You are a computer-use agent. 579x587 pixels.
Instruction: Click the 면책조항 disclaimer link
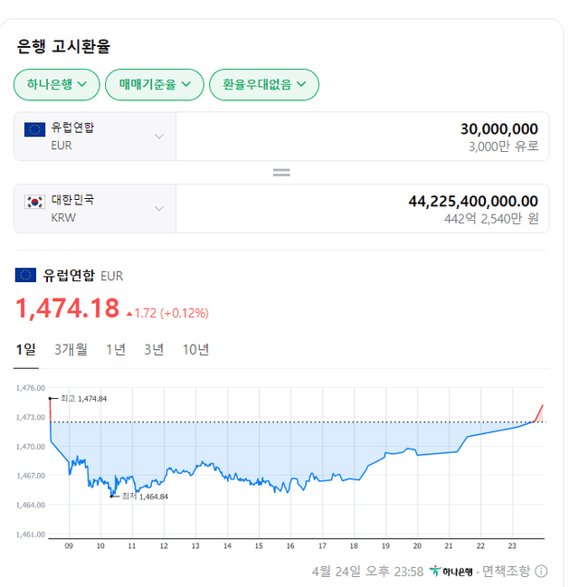tap(506, 571)
